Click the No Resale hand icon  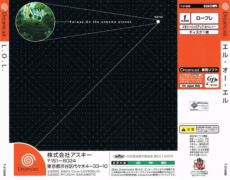(199, 164)
